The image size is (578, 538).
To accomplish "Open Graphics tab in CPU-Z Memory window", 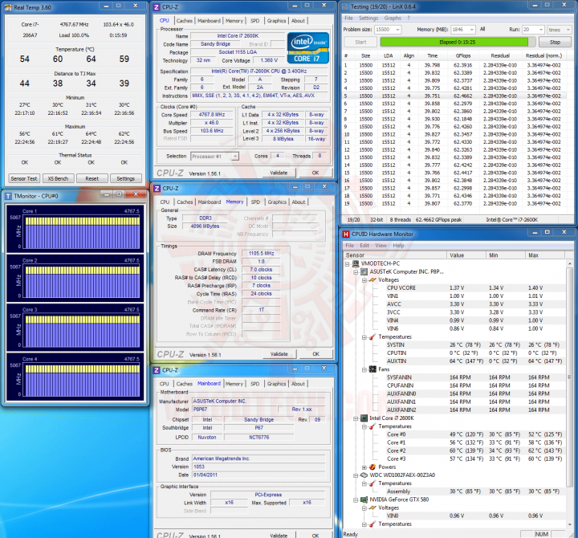I will point(277,202).
